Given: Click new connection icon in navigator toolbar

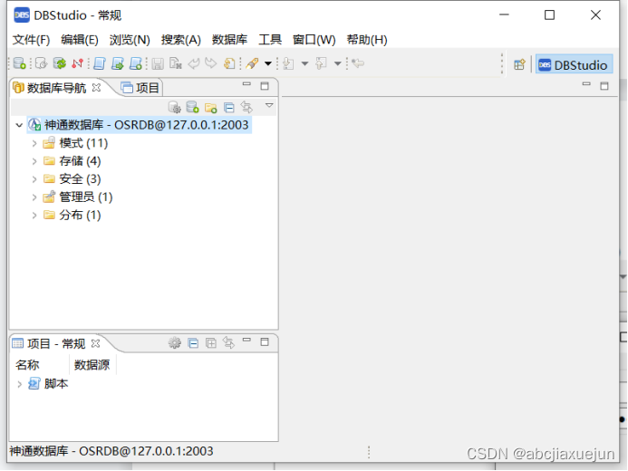Looking at the screenshot, I should 193,107.
